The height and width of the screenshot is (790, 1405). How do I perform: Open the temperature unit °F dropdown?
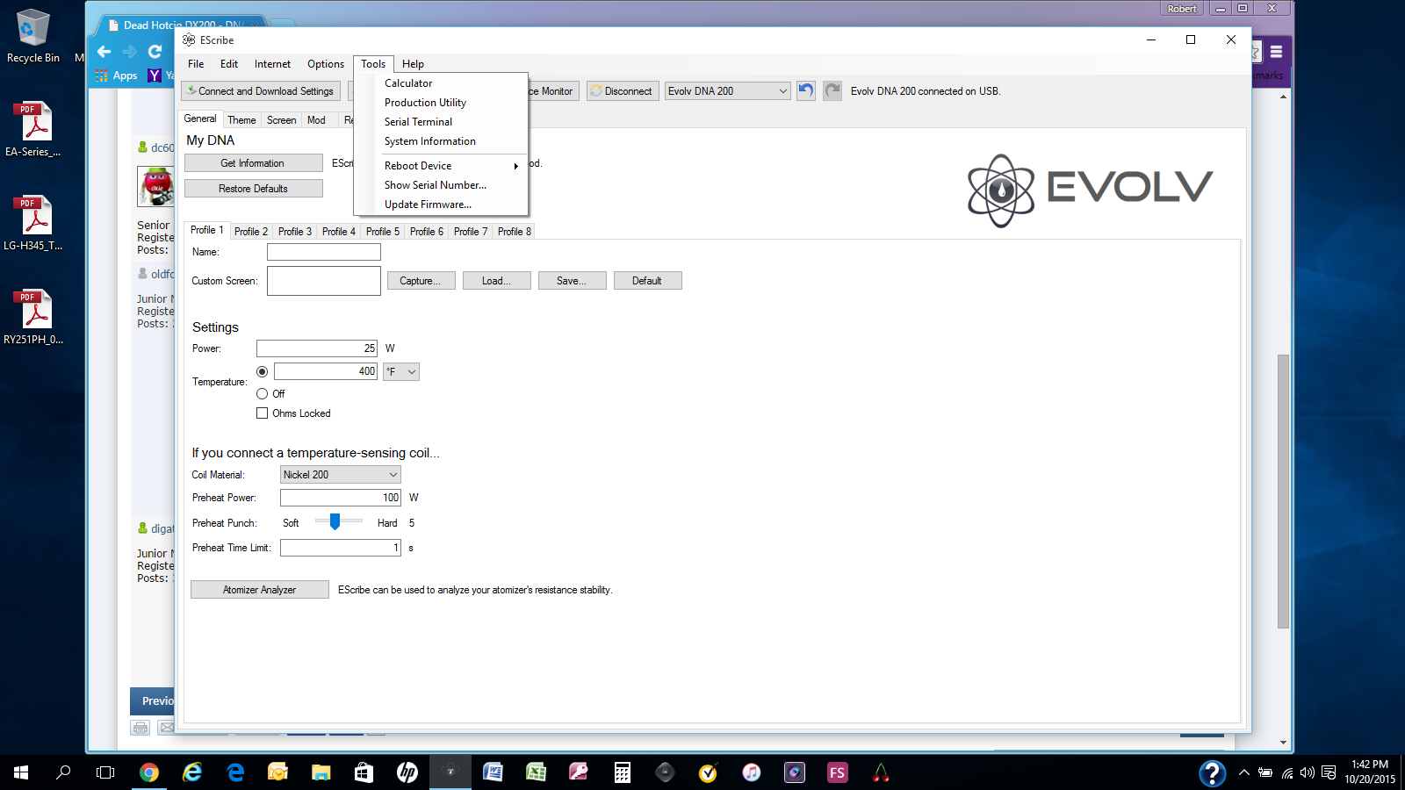[x=401, y=371]
